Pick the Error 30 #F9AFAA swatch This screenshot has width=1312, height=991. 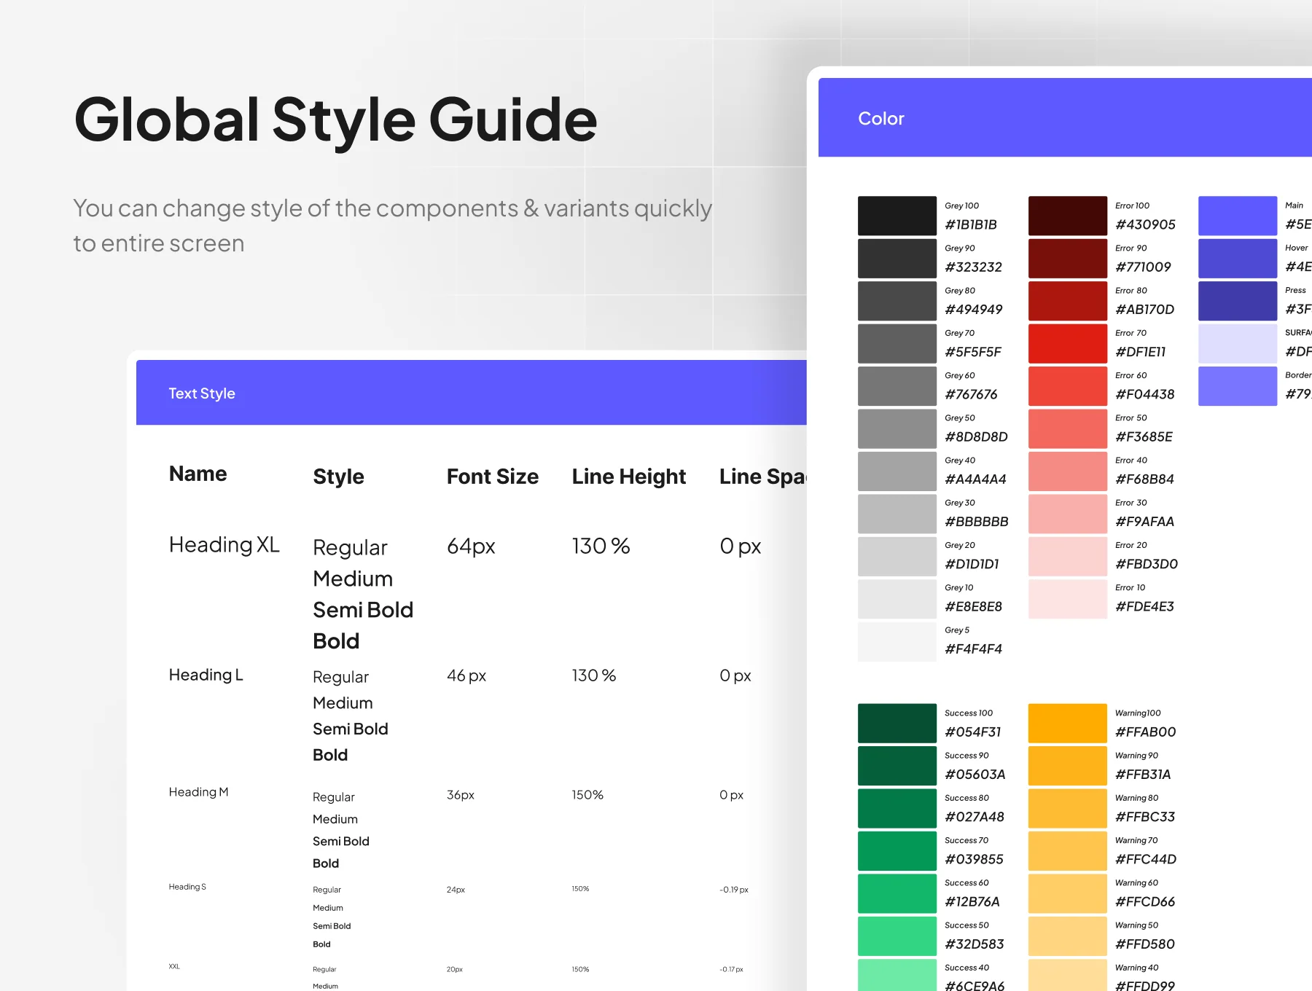[1067, 512]
